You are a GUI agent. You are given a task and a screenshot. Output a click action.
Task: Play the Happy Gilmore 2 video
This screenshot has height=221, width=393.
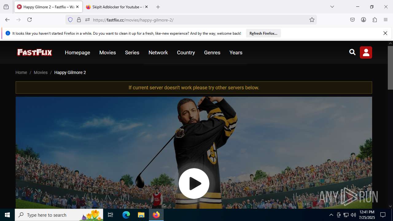194,184
